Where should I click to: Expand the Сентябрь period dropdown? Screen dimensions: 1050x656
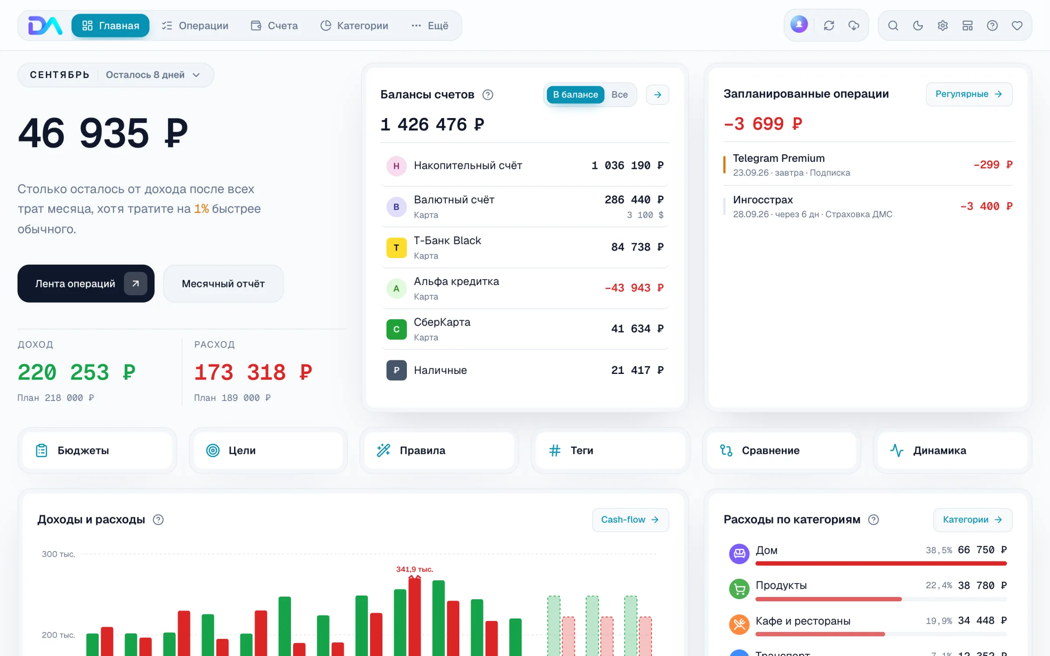click(x=116, y=75)
